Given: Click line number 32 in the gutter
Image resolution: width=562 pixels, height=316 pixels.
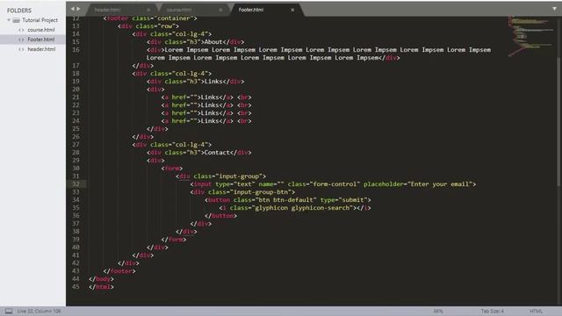Looking at the screenshot, I should click(76, 184).
